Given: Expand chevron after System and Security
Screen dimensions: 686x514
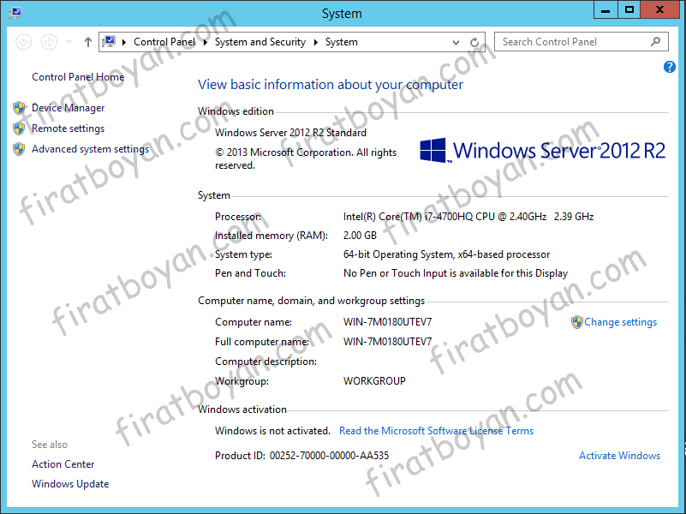Looking at the screenshot, I should pyautogui.click(x=315, y=42).
